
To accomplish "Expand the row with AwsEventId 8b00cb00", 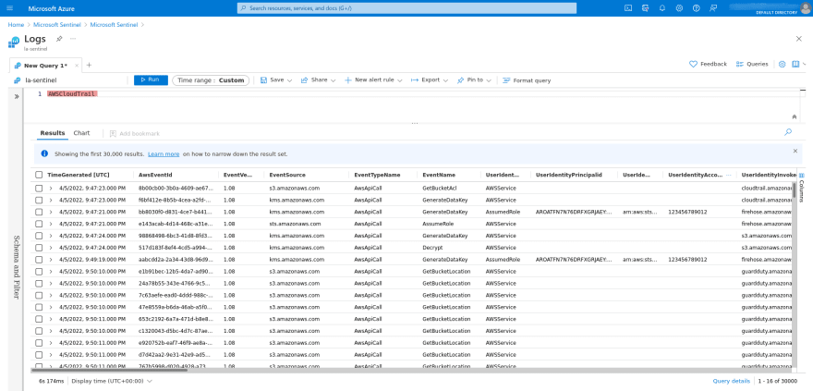I will coord(51,188).
